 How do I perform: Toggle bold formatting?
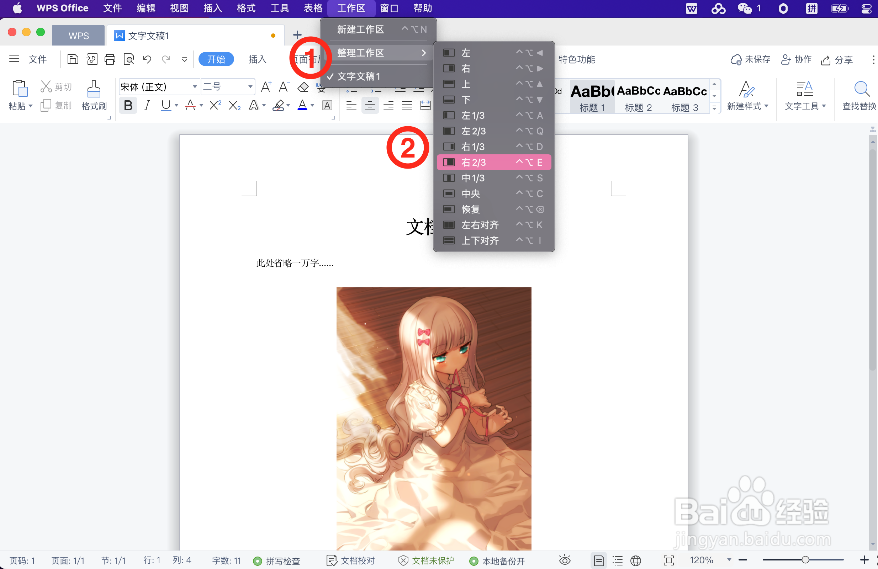pyautogui.click(x=128, y=106)
